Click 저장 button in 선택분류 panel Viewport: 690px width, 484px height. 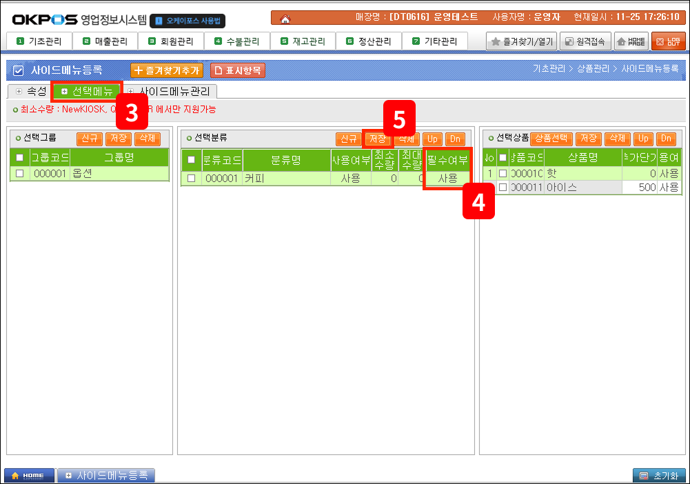pos(377,139)
